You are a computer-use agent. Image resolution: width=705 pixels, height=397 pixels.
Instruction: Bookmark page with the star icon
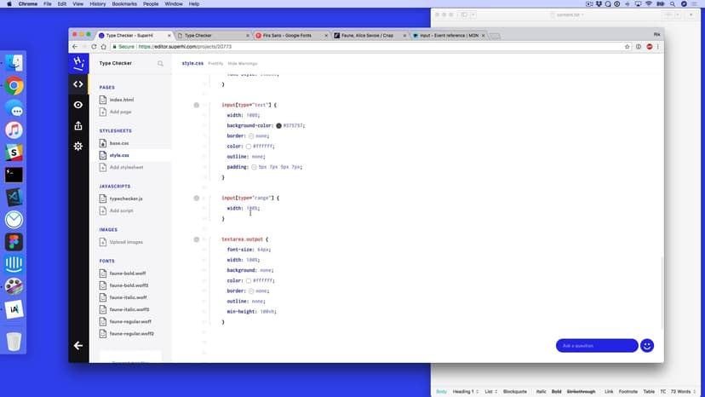tap(628, 47)
